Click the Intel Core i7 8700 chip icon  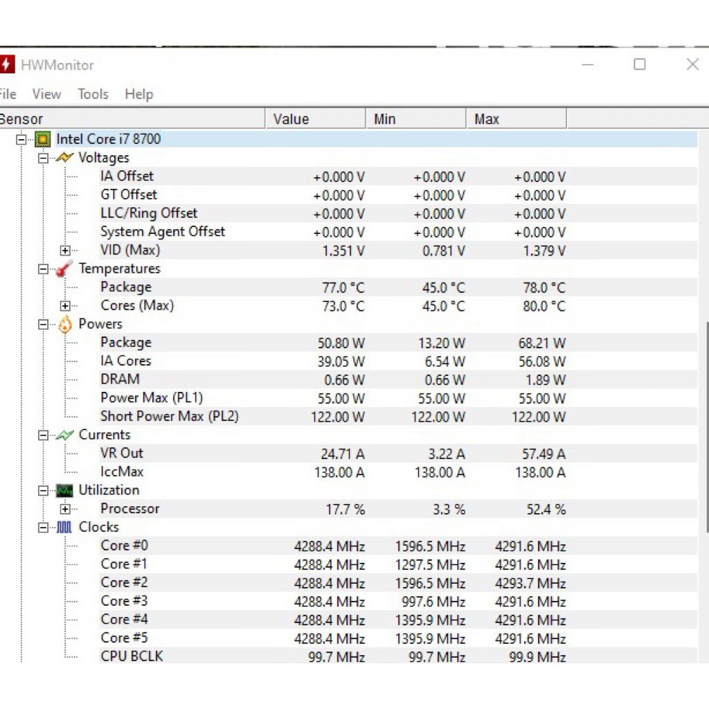tap(42, 139)
